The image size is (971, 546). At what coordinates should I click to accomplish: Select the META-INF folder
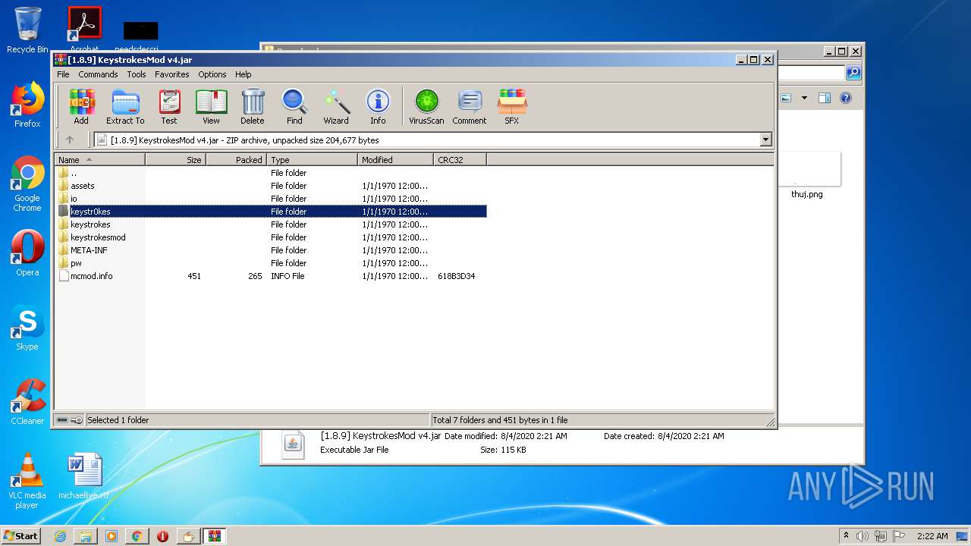click(271, 250)
